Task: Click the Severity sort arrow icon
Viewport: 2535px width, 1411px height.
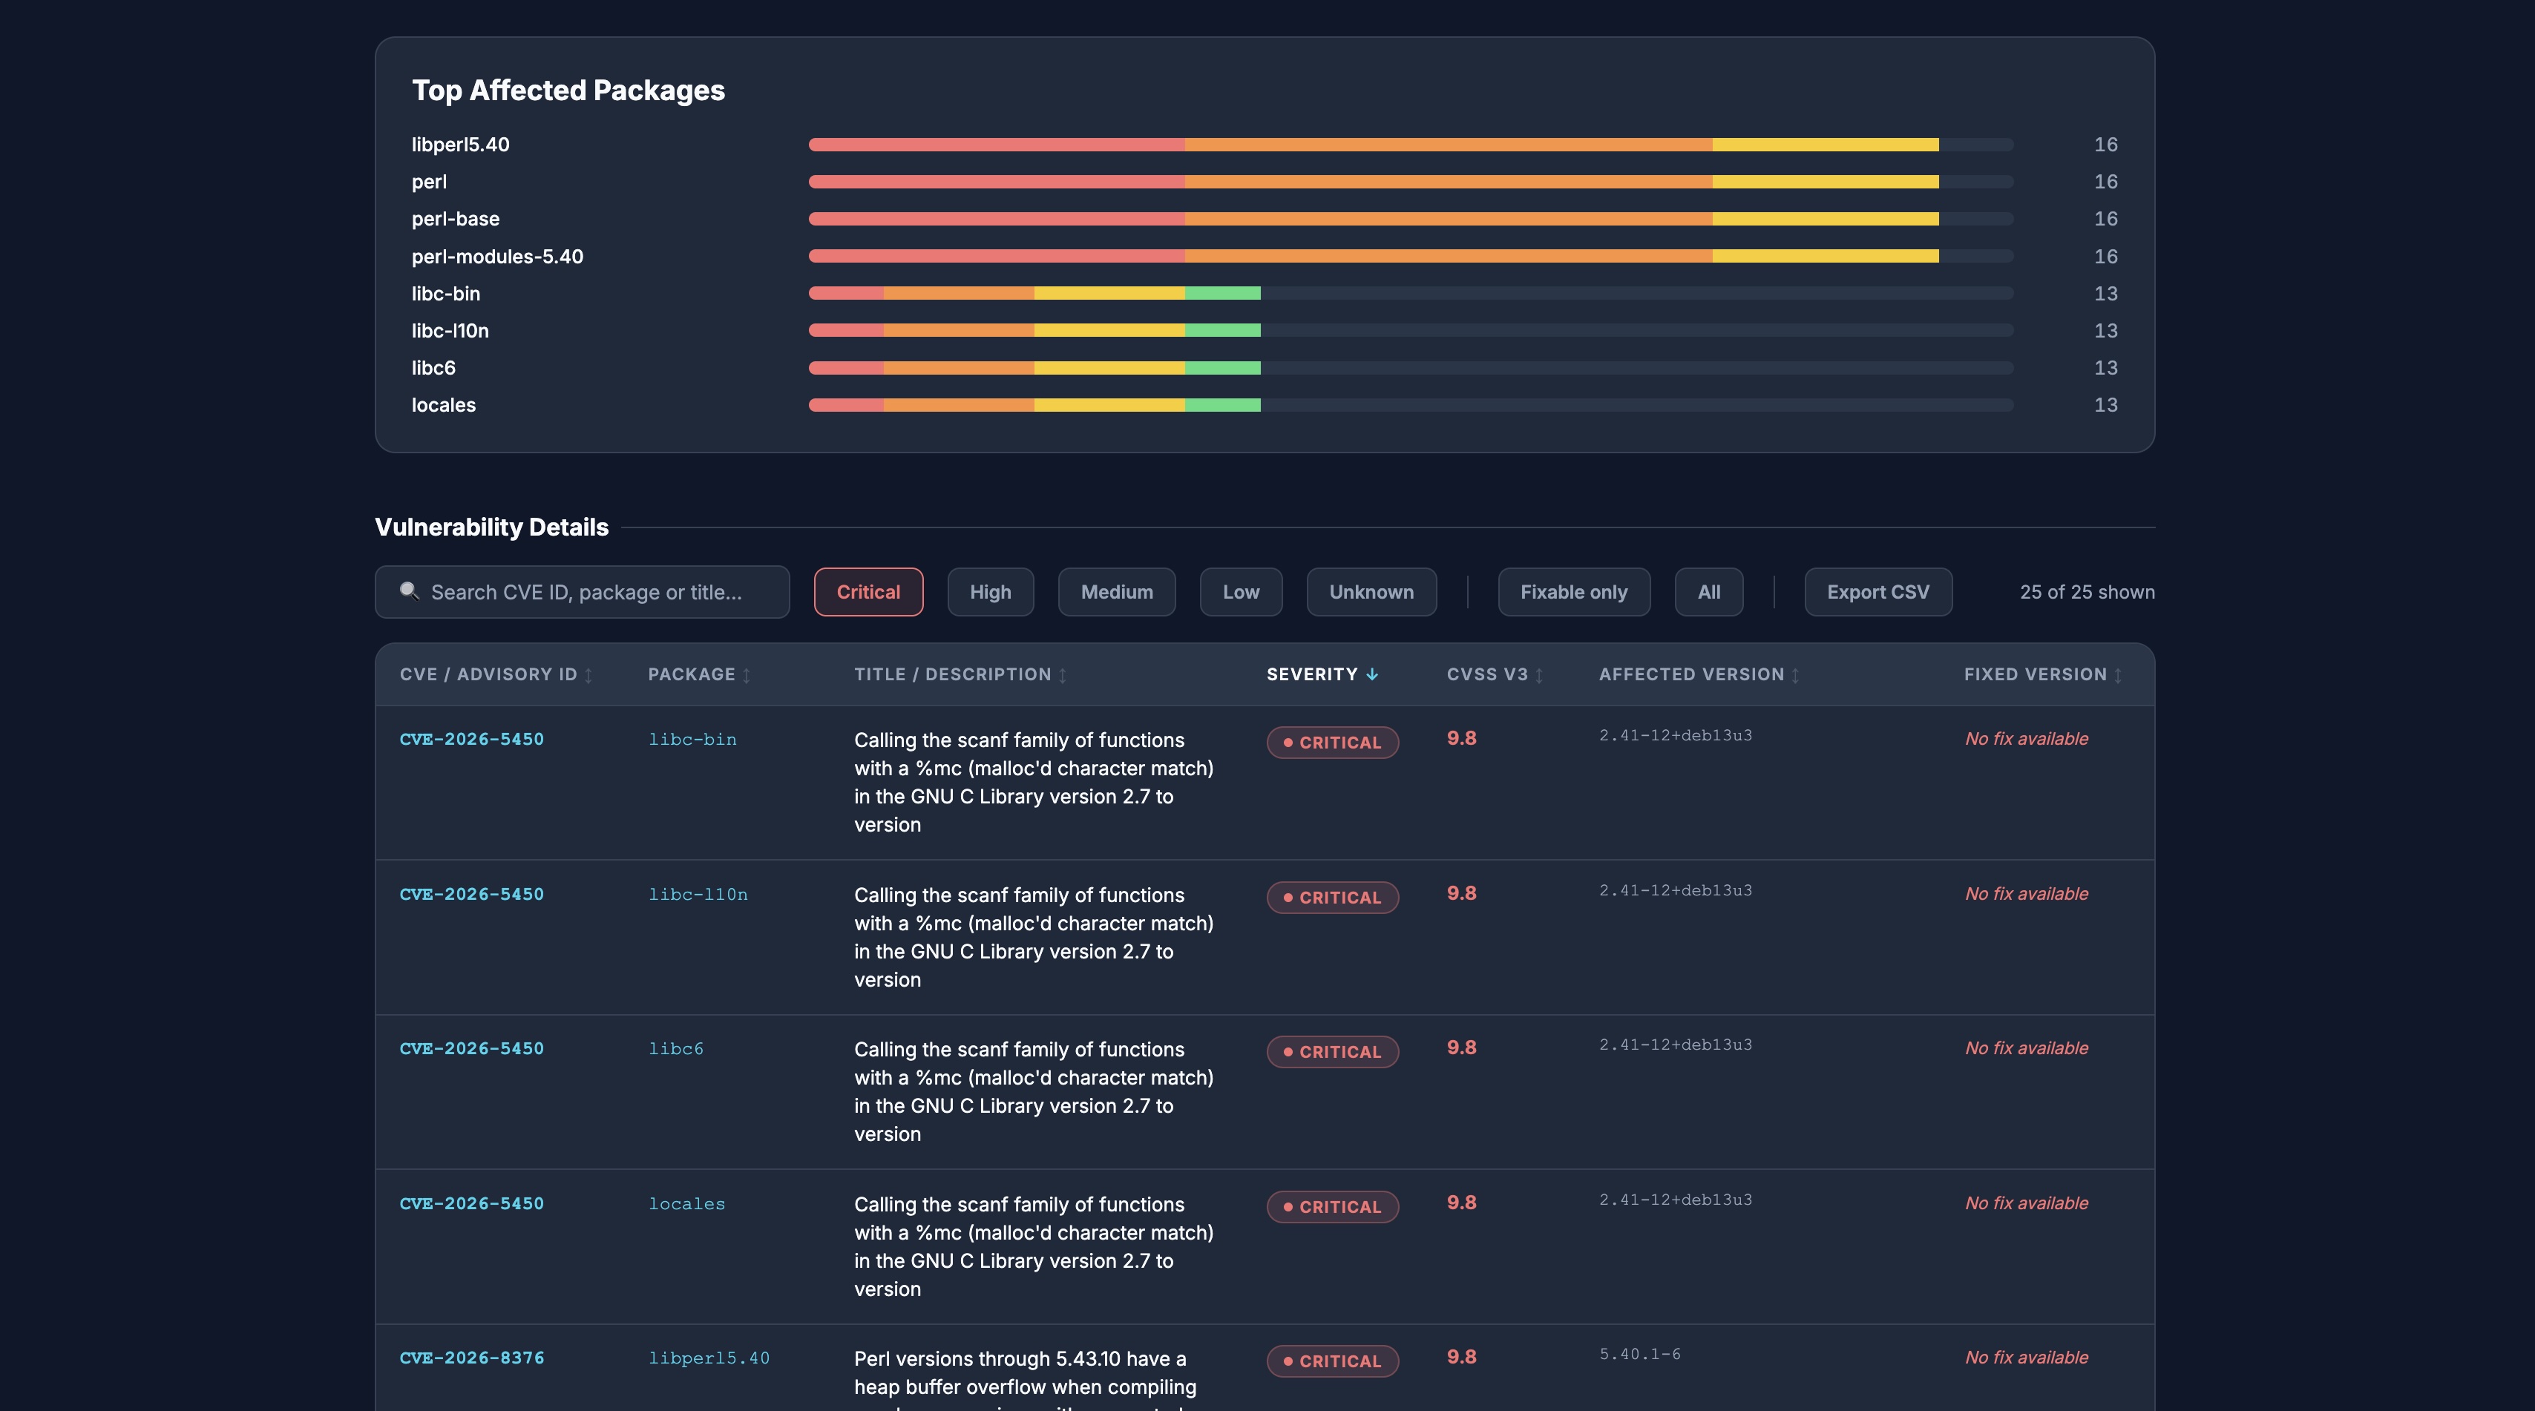Action: pos(1372,674)
